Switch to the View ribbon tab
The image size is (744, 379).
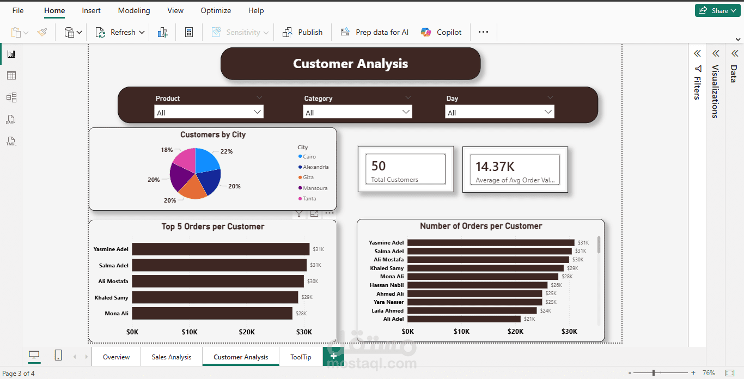point(175,10)
